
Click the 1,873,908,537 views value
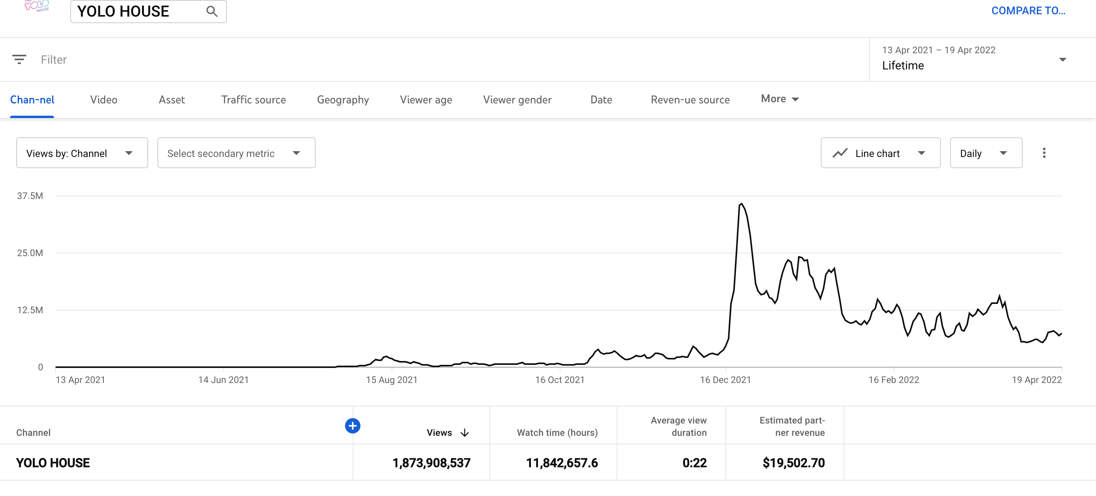(431, 462)
